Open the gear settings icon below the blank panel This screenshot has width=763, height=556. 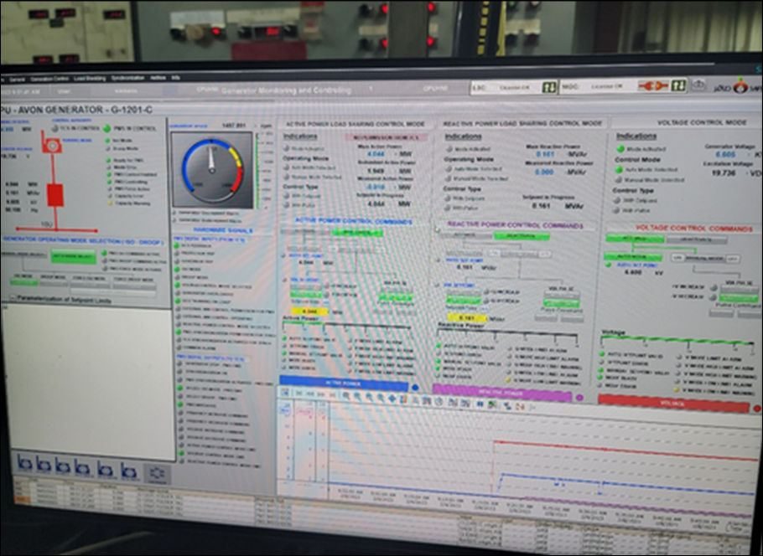pyautogui.click(x=157, y=473)
